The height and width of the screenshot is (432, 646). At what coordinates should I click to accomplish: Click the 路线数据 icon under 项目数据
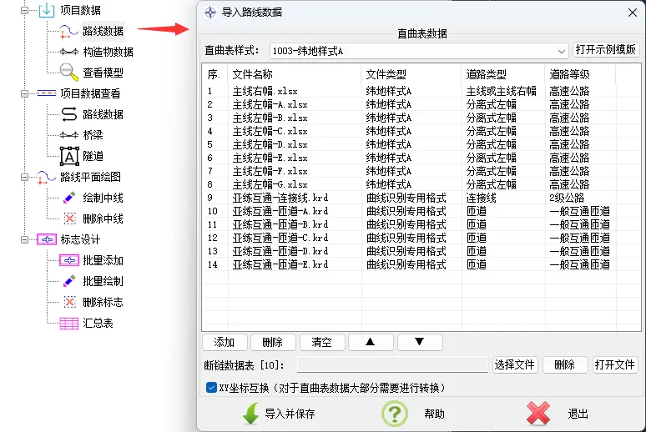coord(68,32)
